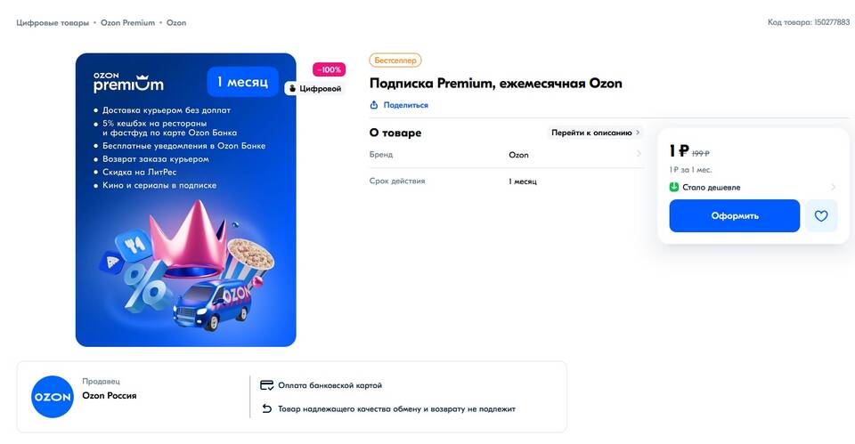Click the bank card payment icon
Image resolution: width=855 pixels, height=444 pixels.
click(266, 385)
